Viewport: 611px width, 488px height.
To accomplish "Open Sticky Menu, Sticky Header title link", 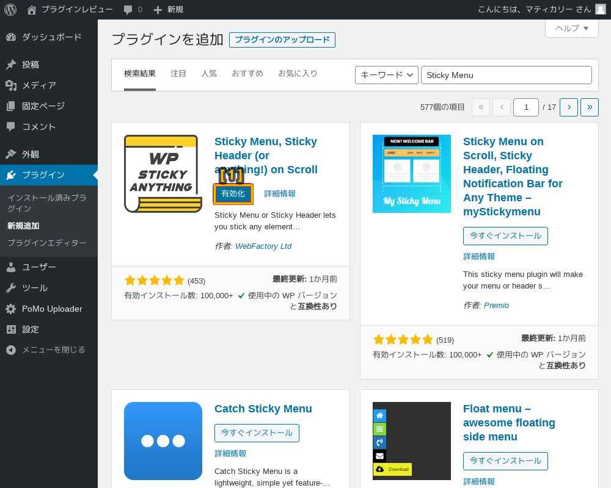I will [x=266, y=156].
